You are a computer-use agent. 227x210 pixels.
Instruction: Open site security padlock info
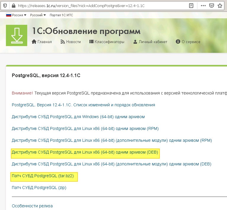click(x=14, y=6)
